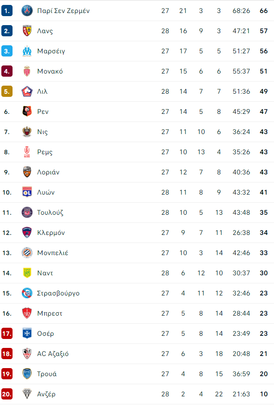Click the Monaco club badge
Image resolution: width=274 pixels, height=408 pixels.
coord(27,71)
